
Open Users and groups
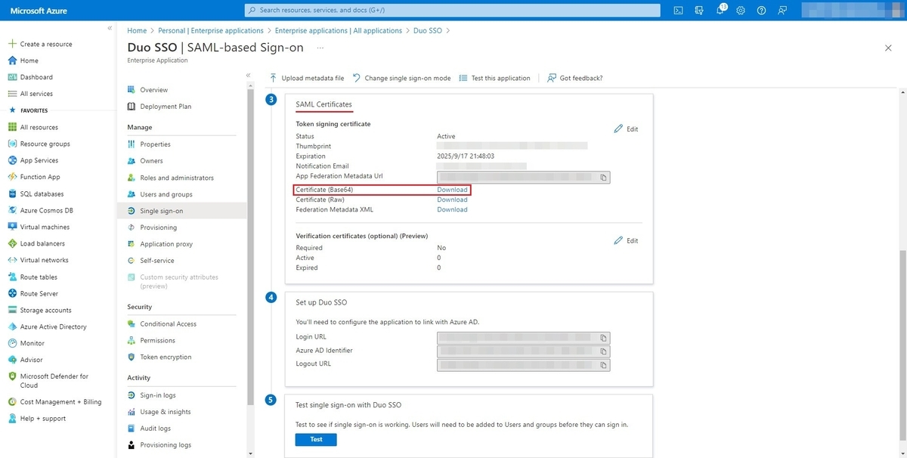click(x=166, y=194)
